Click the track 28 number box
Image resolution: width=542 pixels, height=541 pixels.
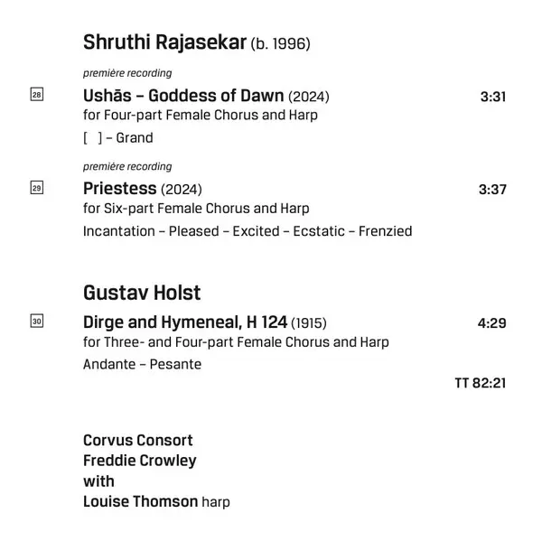click(x=36, y=95)
